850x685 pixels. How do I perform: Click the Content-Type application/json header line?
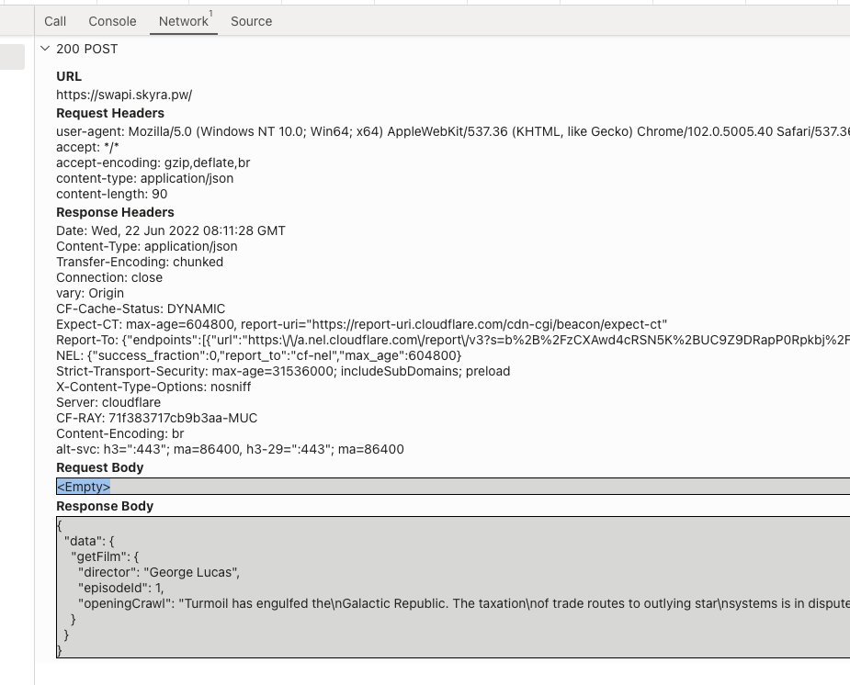(147, 246)
